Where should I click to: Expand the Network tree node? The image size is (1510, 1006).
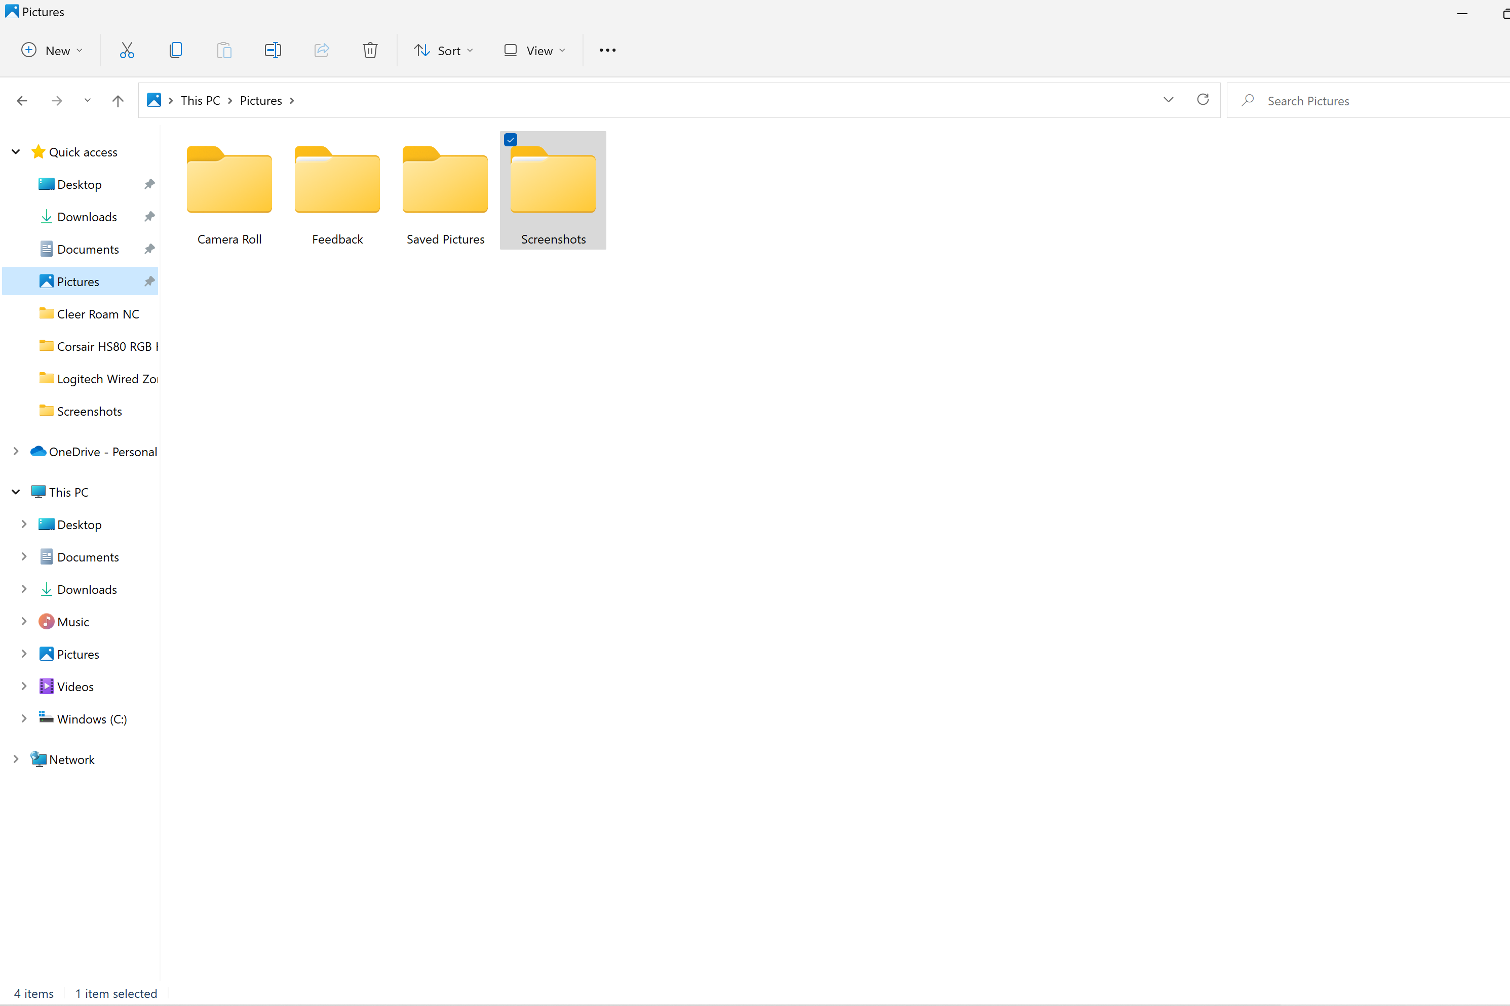click(x=16, y=759)
